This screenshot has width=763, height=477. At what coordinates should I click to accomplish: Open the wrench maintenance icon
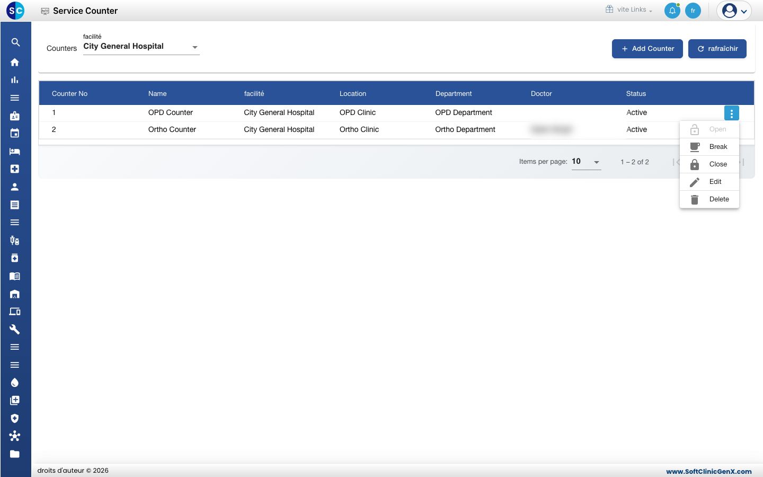point(15,329)
